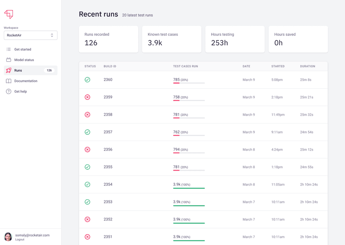Viewport: 345px width, 245px height.
Task: Click the passed status icon for build 2357
Action: 87,132
